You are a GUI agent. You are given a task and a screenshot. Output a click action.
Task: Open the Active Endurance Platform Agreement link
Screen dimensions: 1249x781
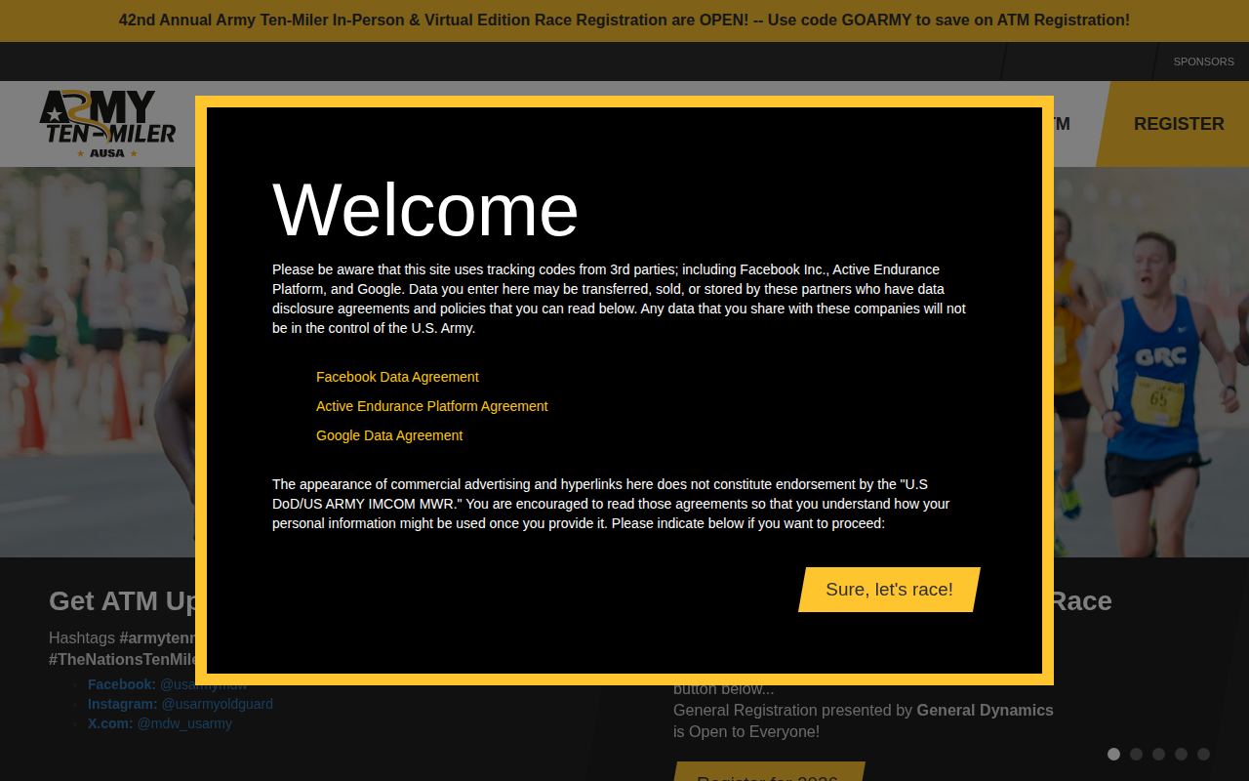[x=432, y=406]
